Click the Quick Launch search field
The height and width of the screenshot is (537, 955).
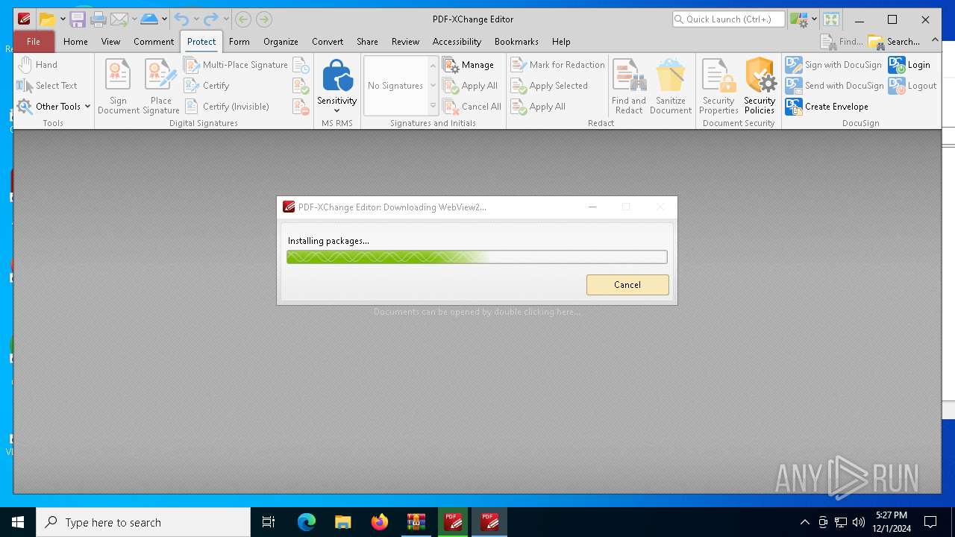point(728,19)
